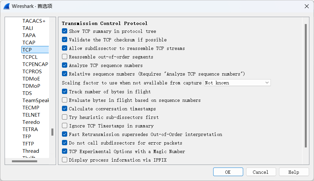Enable Reassemble out-of-order segments
The width and height of the screenshot is (314, 181).
click(x=65, y=57)
